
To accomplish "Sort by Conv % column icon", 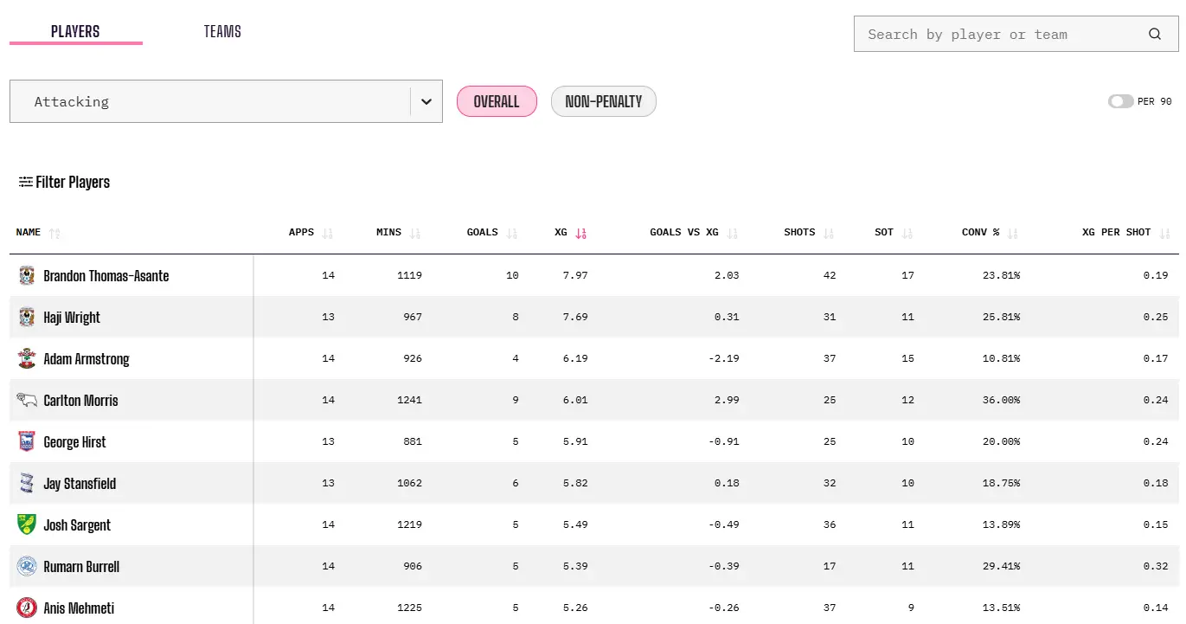I will (1013, 233).
